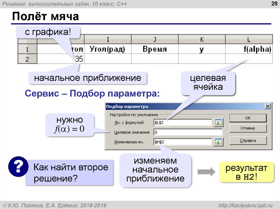Select the y header cell in column K
This screenshot has width=280, height=209.
click(x=202, y=49)
